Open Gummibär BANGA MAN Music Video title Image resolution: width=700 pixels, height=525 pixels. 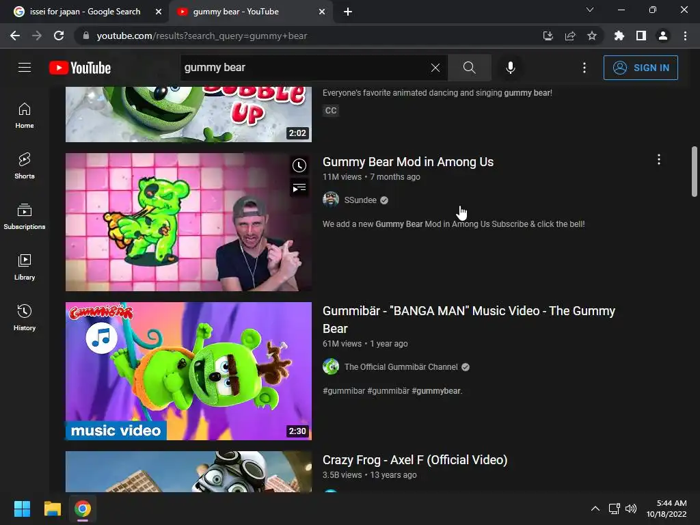pos(469,320)
